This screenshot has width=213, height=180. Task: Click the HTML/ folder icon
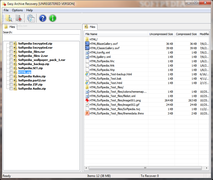tap(87, 39)
